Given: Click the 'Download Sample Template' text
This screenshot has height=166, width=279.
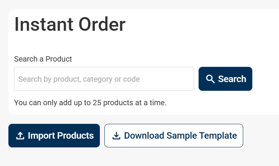Looking at the screenshot, I should pyautogui.click(x=180, y=136).
